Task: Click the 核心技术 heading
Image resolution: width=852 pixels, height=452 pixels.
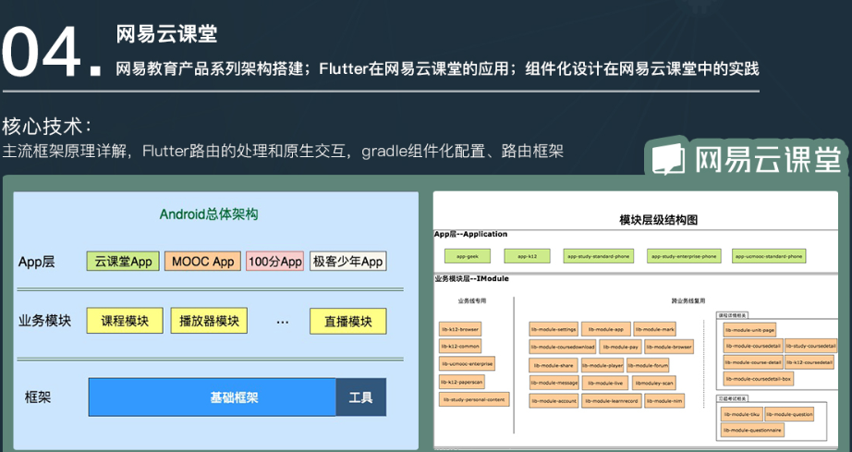Action: point(47,127)
